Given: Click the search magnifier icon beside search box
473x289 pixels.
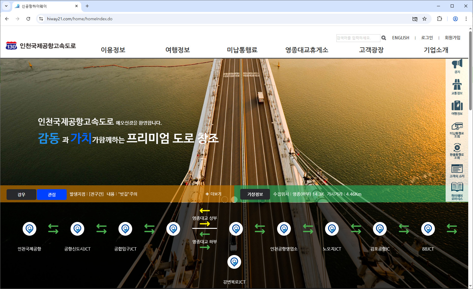Looking at the screenshot, I should pos(384,38).
